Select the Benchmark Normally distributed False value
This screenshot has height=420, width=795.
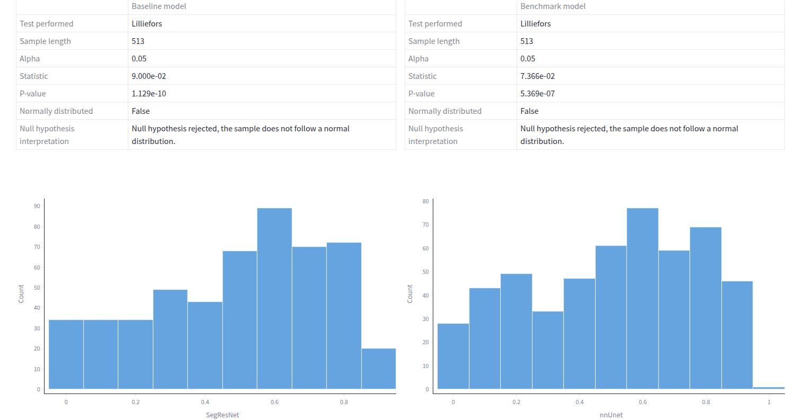point(529,111)
